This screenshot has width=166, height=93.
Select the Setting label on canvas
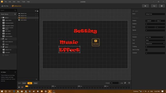[x=85, y=31]
